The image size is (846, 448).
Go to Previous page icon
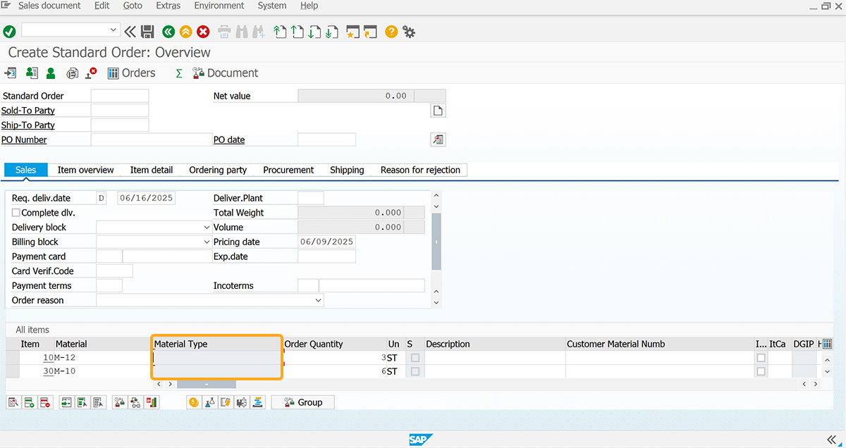click(297, 31)
